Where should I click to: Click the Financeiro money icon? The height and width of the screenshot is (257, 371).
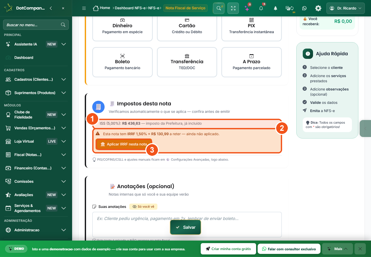(x=8, y=168)
